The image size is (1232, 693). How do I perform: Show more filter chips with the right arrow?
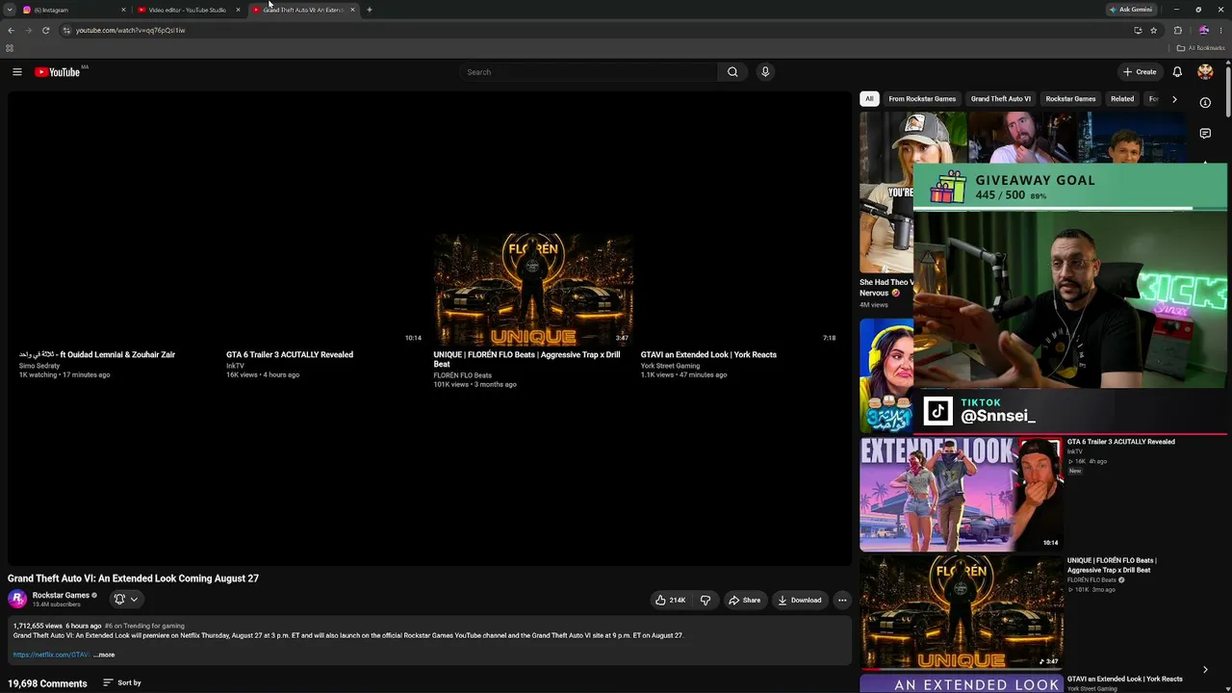click(1174, 99)
